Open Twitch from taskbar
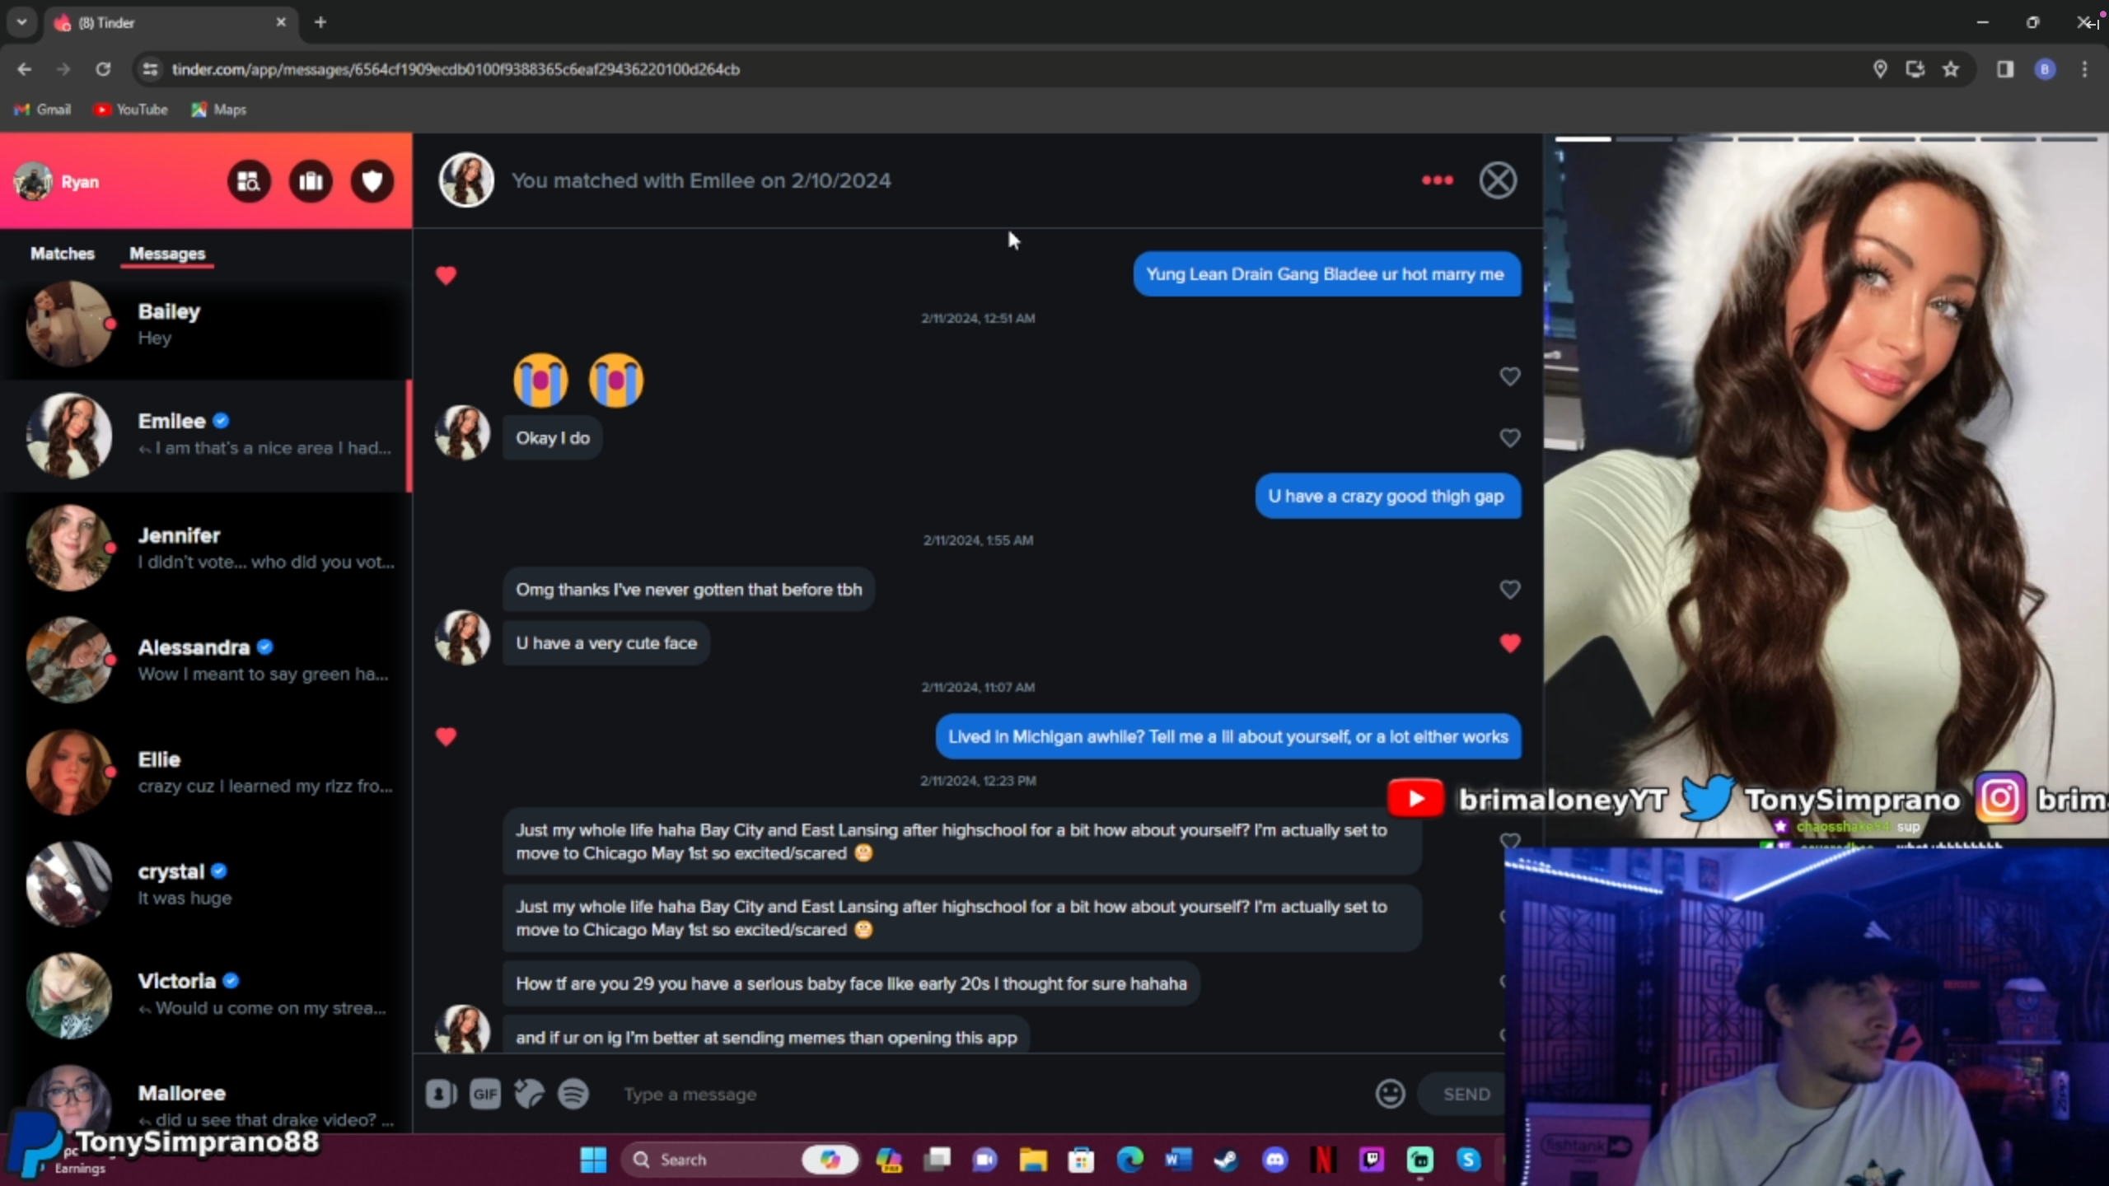 1372,1160
